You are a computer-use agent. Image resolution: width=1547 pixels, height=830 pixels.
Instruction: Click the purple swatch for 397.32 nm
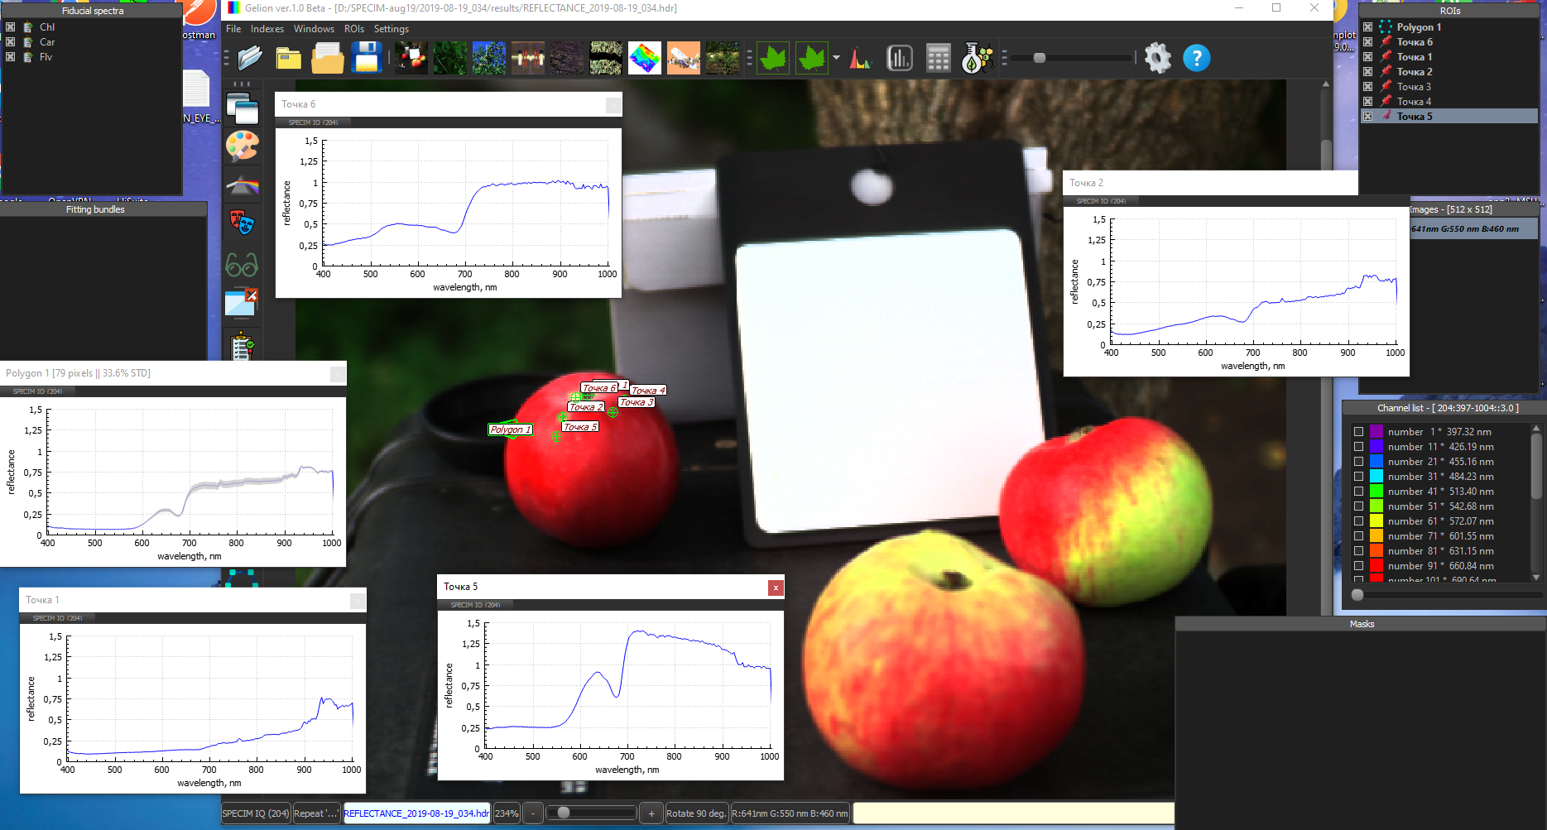coord(1376,432)
